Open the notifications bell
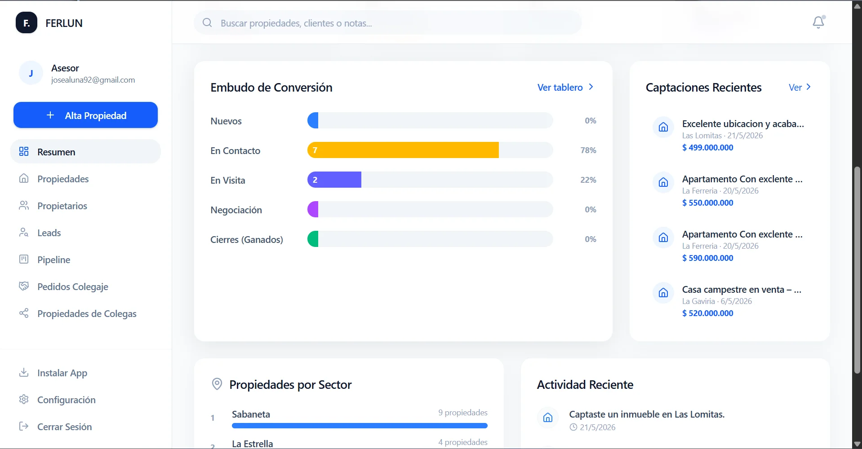 point(818,22)
